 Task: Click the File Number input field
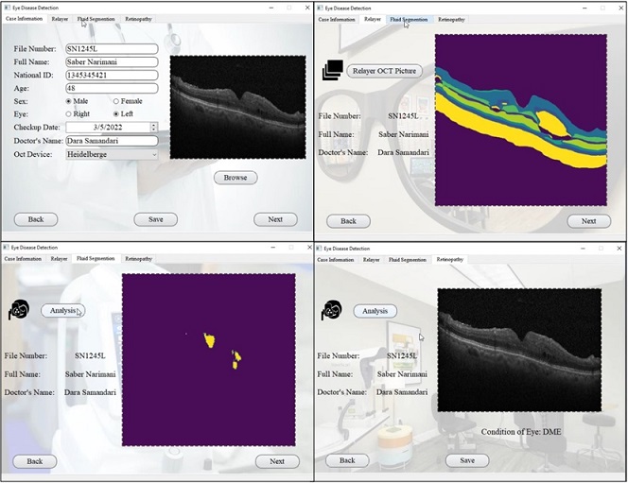click(x=111, y=49)
